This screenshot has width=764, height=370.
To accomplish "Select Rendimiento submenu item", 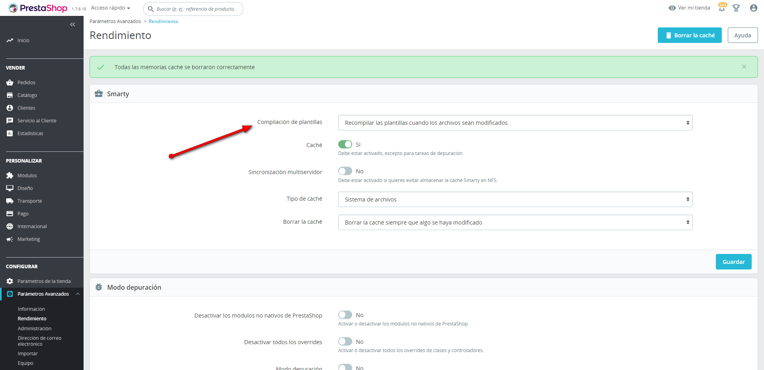I will tap(32, 319).
